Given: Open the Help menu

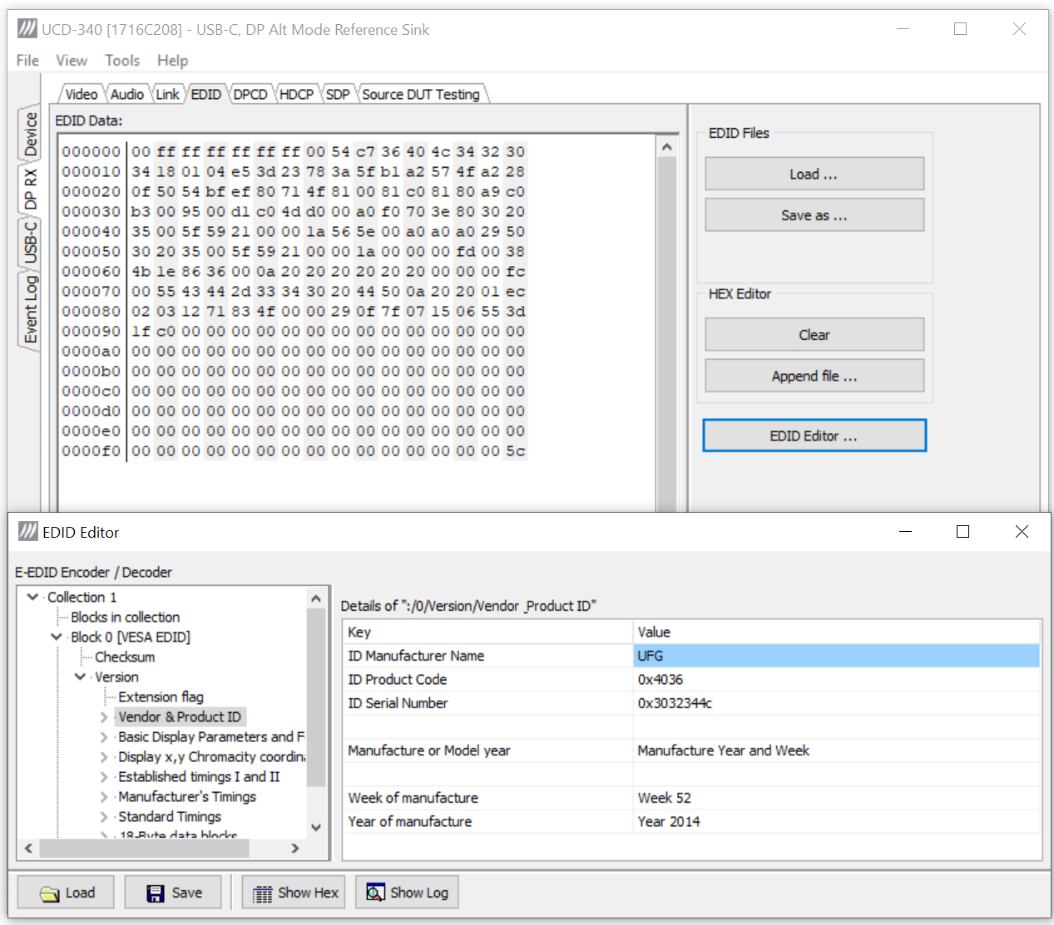Looking at the screenshot, I should [x=172, y=60].
